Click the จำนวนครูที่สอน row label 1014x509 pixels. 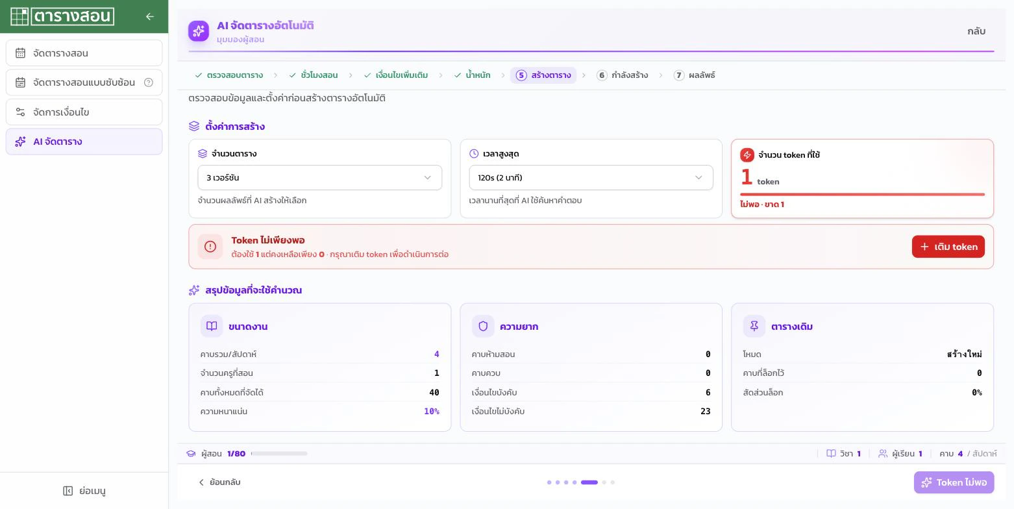tap(227, 373)
